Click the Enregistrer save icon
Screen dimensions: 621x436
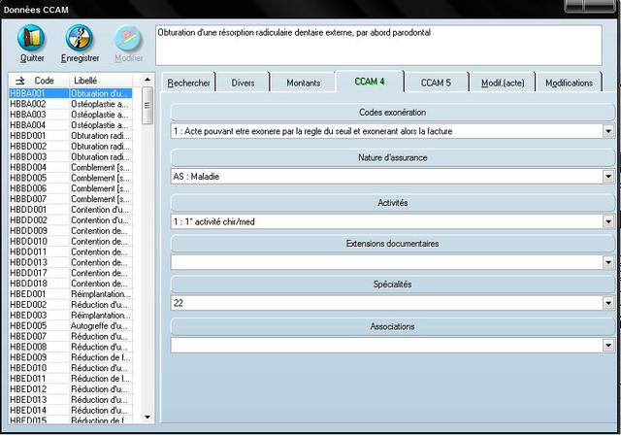80,39
